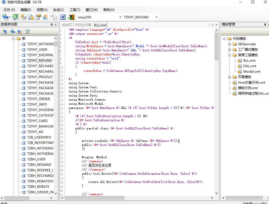
Task: Close the BLL.cmt document tab
Action: pos(216,25)
